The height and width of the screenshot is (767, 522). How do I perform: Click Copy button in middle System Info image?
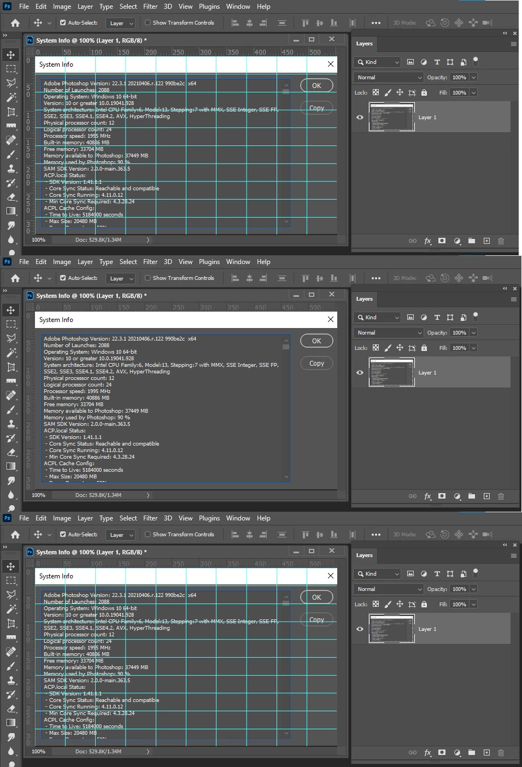pos(316,363)
